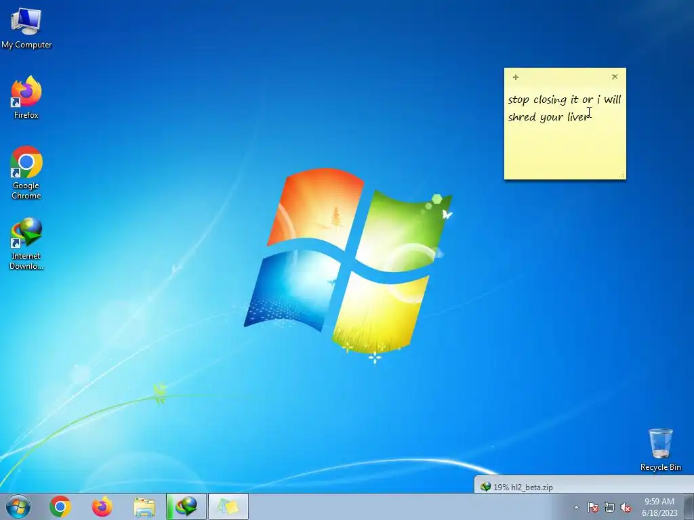Click inside the sticky note text
The width and height of the screenshot is (694, 520).
click(x=565, y=108)
